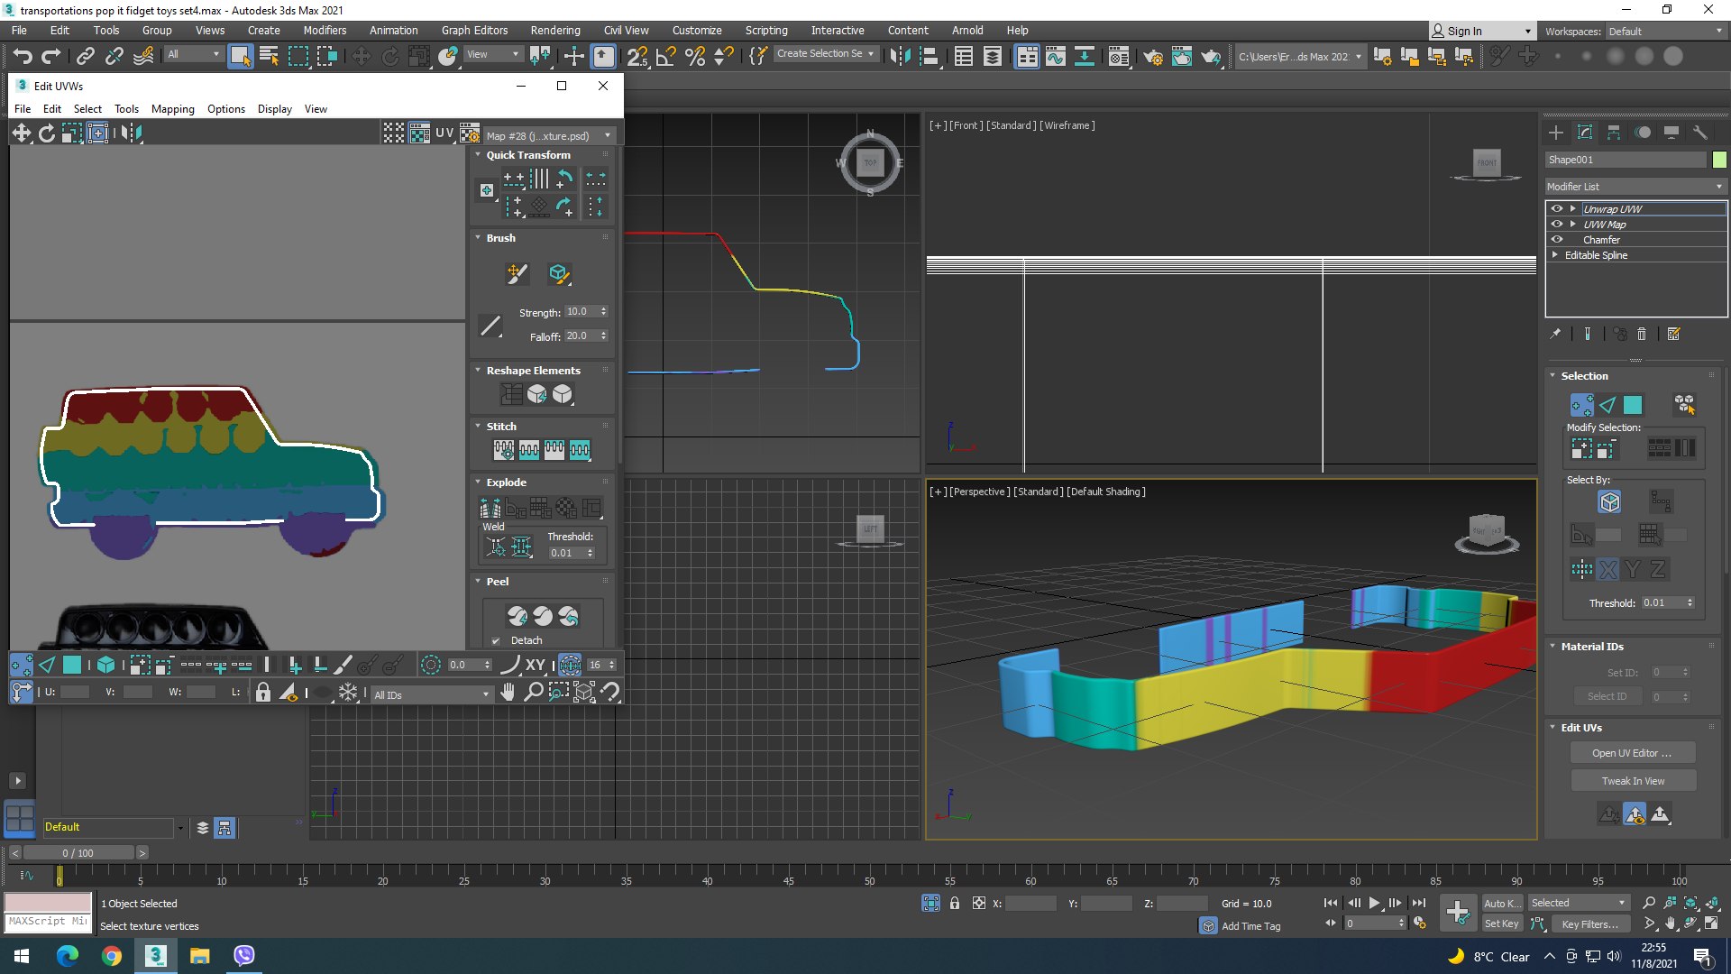Click the Tweak In View button
The width and height of the screenshot is (1731, 974).
(1633, 781)
